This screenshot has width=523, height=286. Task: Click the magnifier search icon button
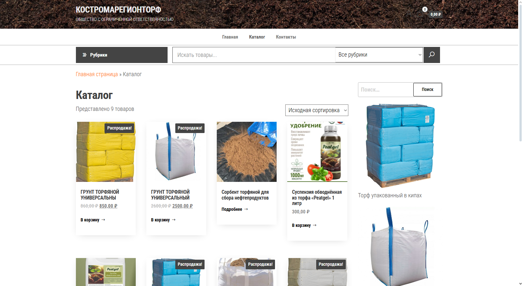point(432,55)
